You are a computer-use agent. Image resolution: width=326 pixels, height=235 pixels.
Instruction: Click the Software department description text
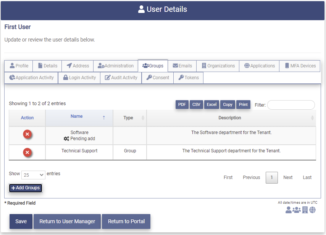[231, 133]
